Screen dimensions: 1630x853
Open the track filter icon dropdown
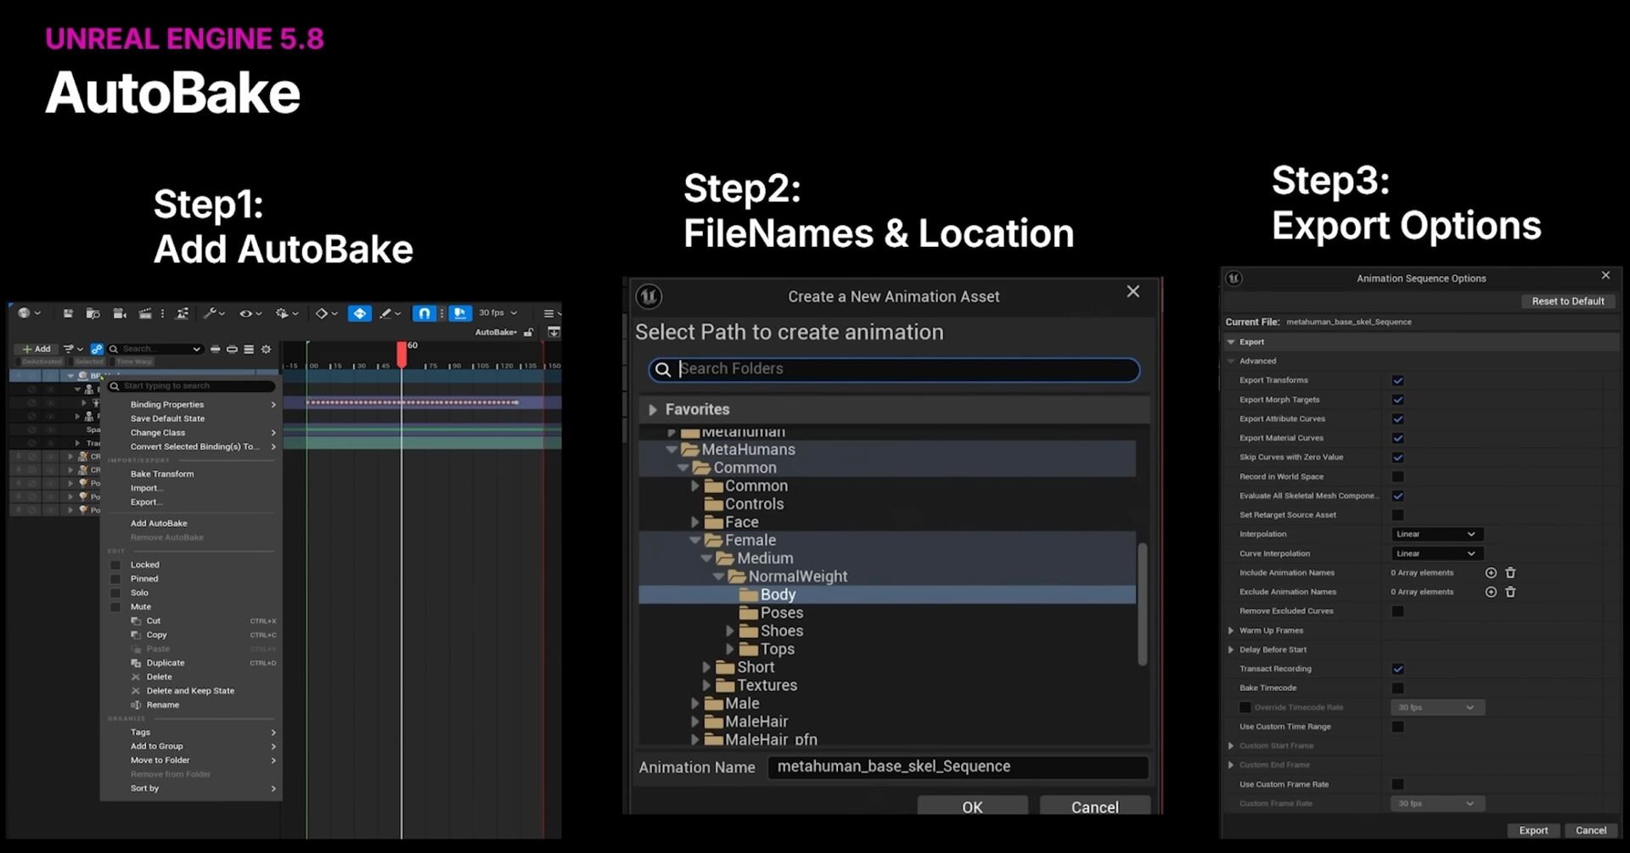pyautogui.click(x=73, y=349)
